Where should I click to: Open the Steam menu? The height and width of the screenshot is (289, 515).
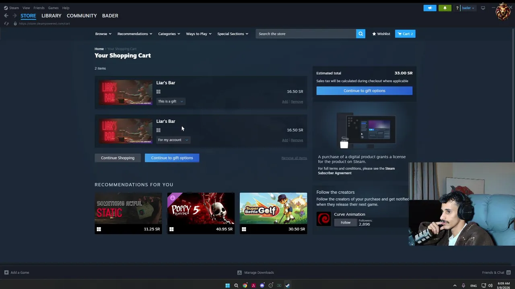click(11, 8)
